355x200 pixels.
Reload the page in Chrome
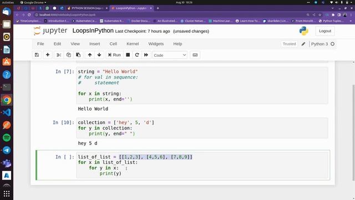[x=29, y=15]
